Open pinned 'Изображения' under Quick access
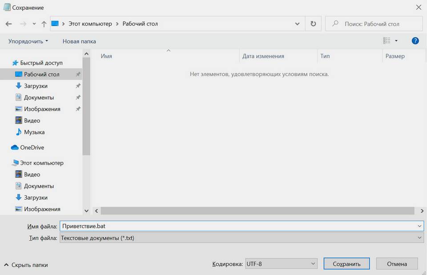The width and height of the screenshot is (427, 275). [42, 109]
